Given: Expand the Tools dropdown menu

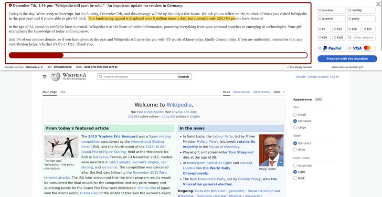Looking at the screenshot, I should (x=279, y=92).
